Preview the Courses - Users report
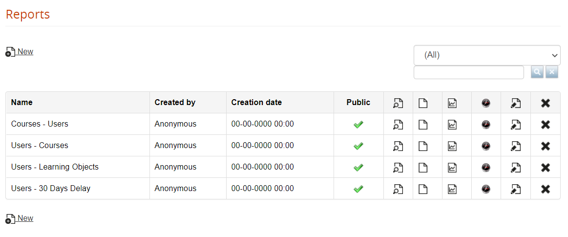The height and width of the screenshot is (237, 568). click(398, 125)
